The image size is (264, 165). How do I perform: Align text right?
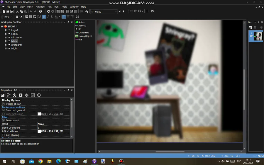pyautogui.click(x=72, y=17)
